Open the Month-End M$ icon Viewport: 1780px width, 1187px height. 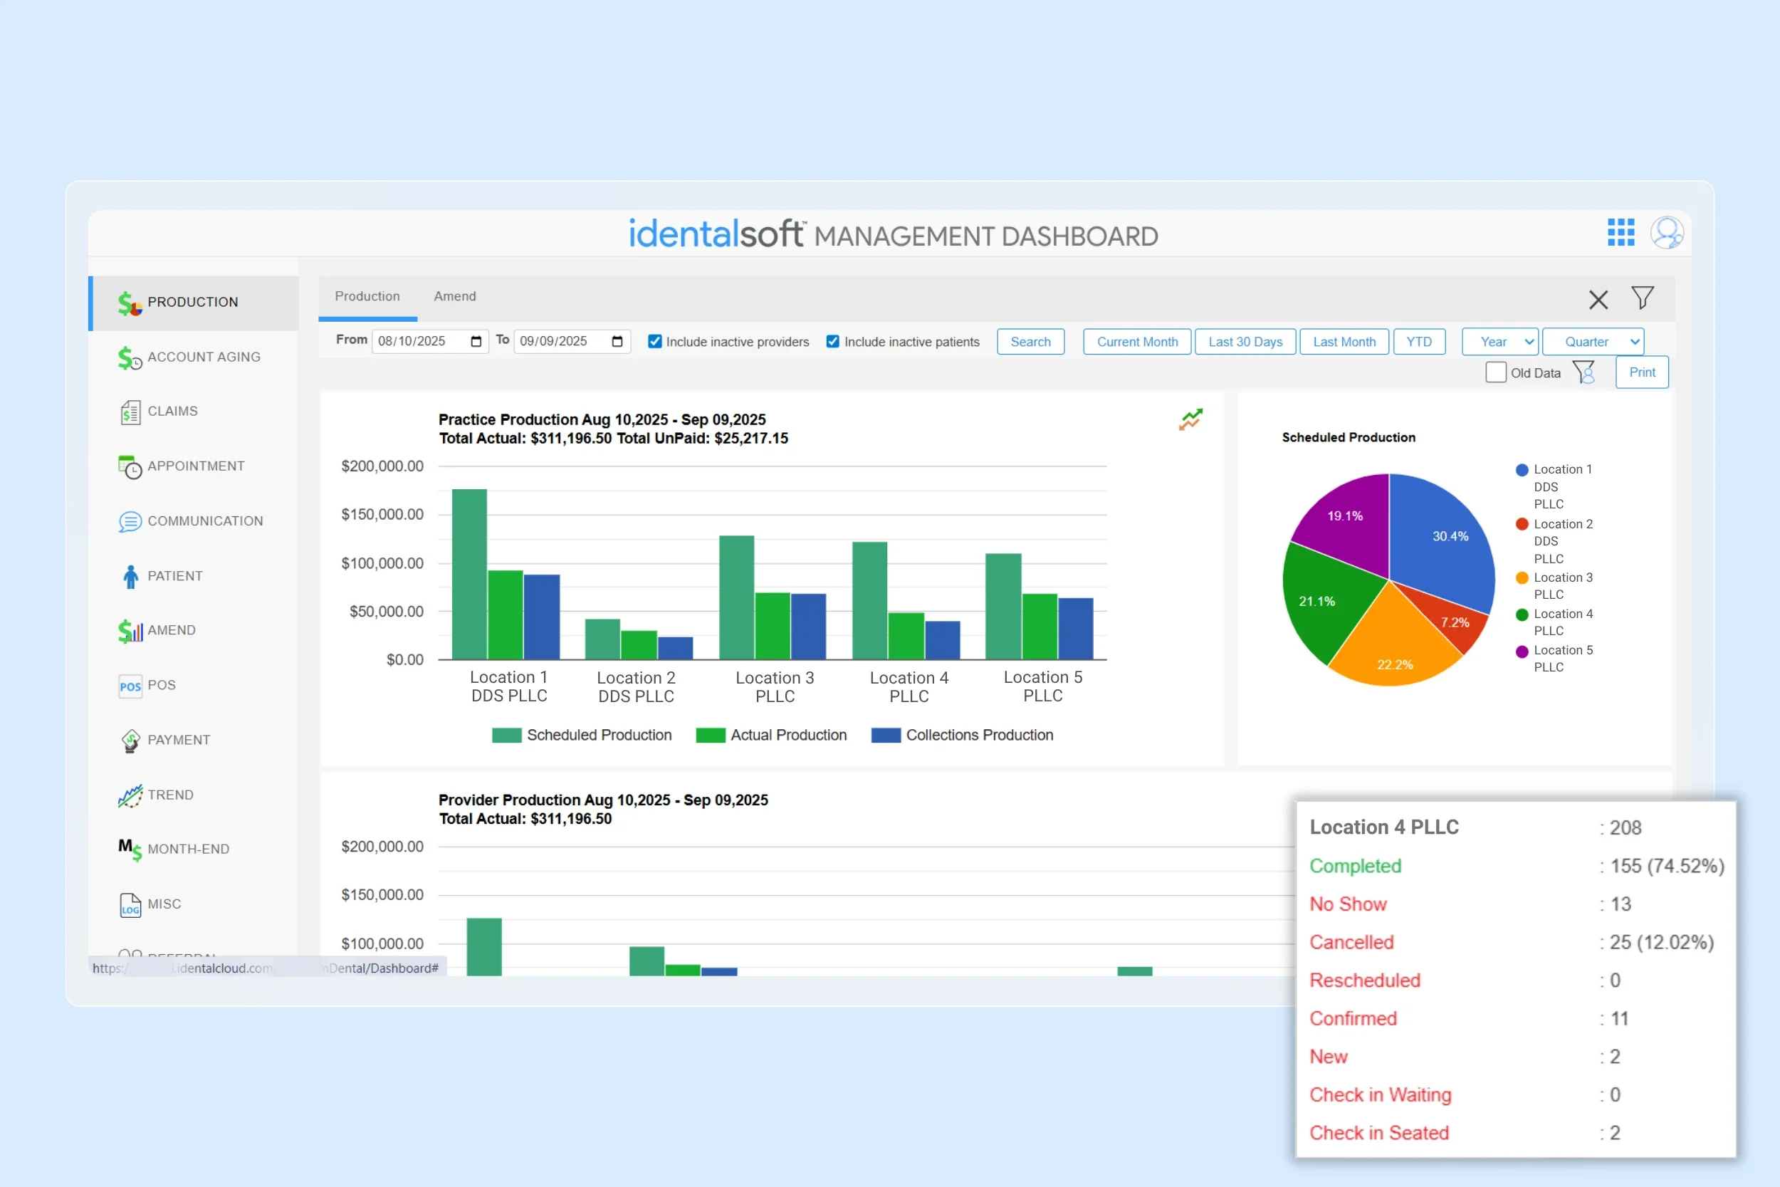point(130,849)
